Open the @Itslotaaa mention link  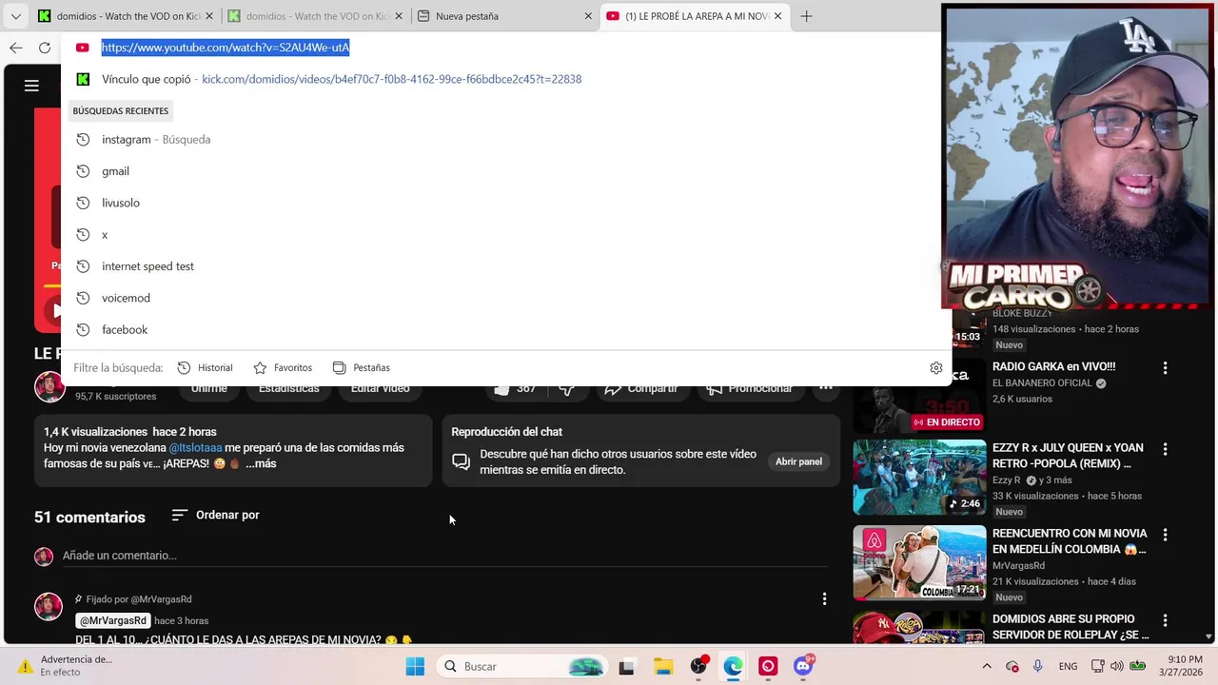195,447
